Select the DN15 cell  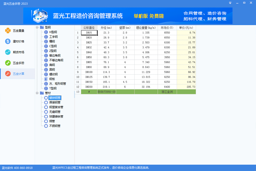(89, 33)
